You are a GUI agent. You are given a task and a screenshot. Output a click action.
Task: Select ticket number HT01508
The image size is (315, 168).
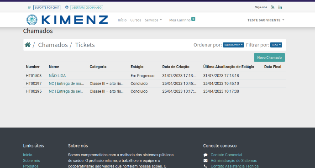click(x=34, y=76)
